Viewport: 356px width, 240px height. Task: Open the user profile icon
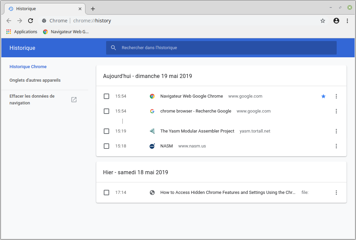point(336,21)
